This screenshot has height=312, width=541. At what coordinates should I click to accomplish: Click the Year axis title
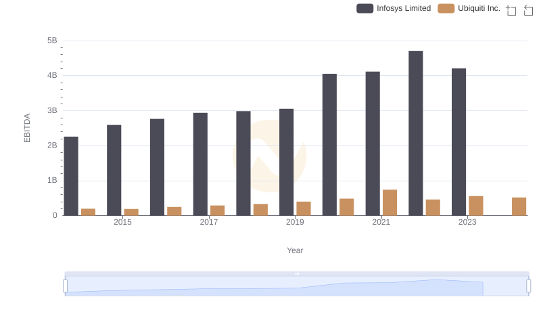tap(295, 250)
